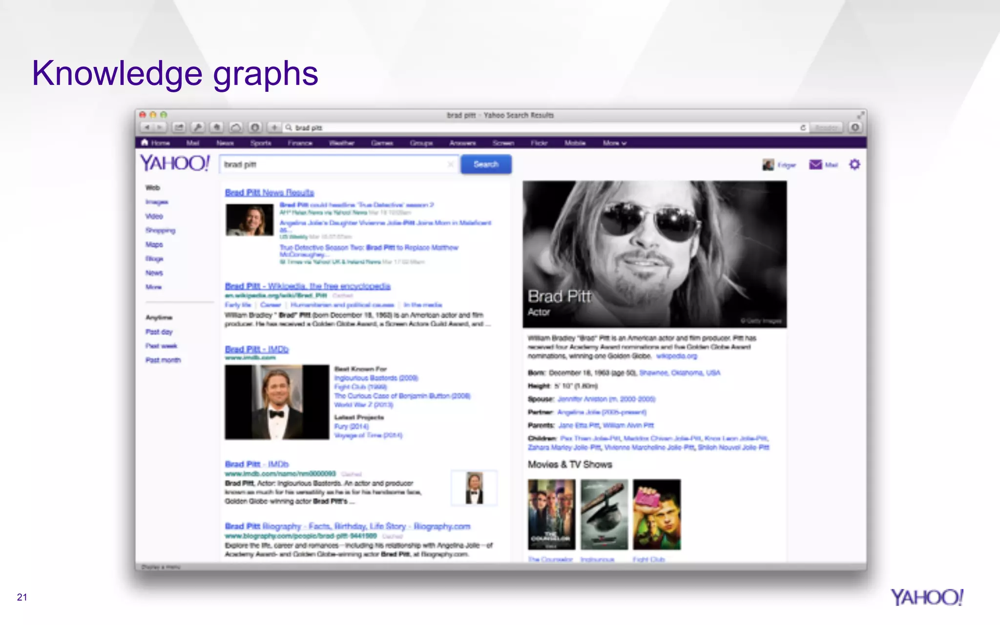
Task: Open Sports in the purple navigation bar
Action: tap(261, 143)
